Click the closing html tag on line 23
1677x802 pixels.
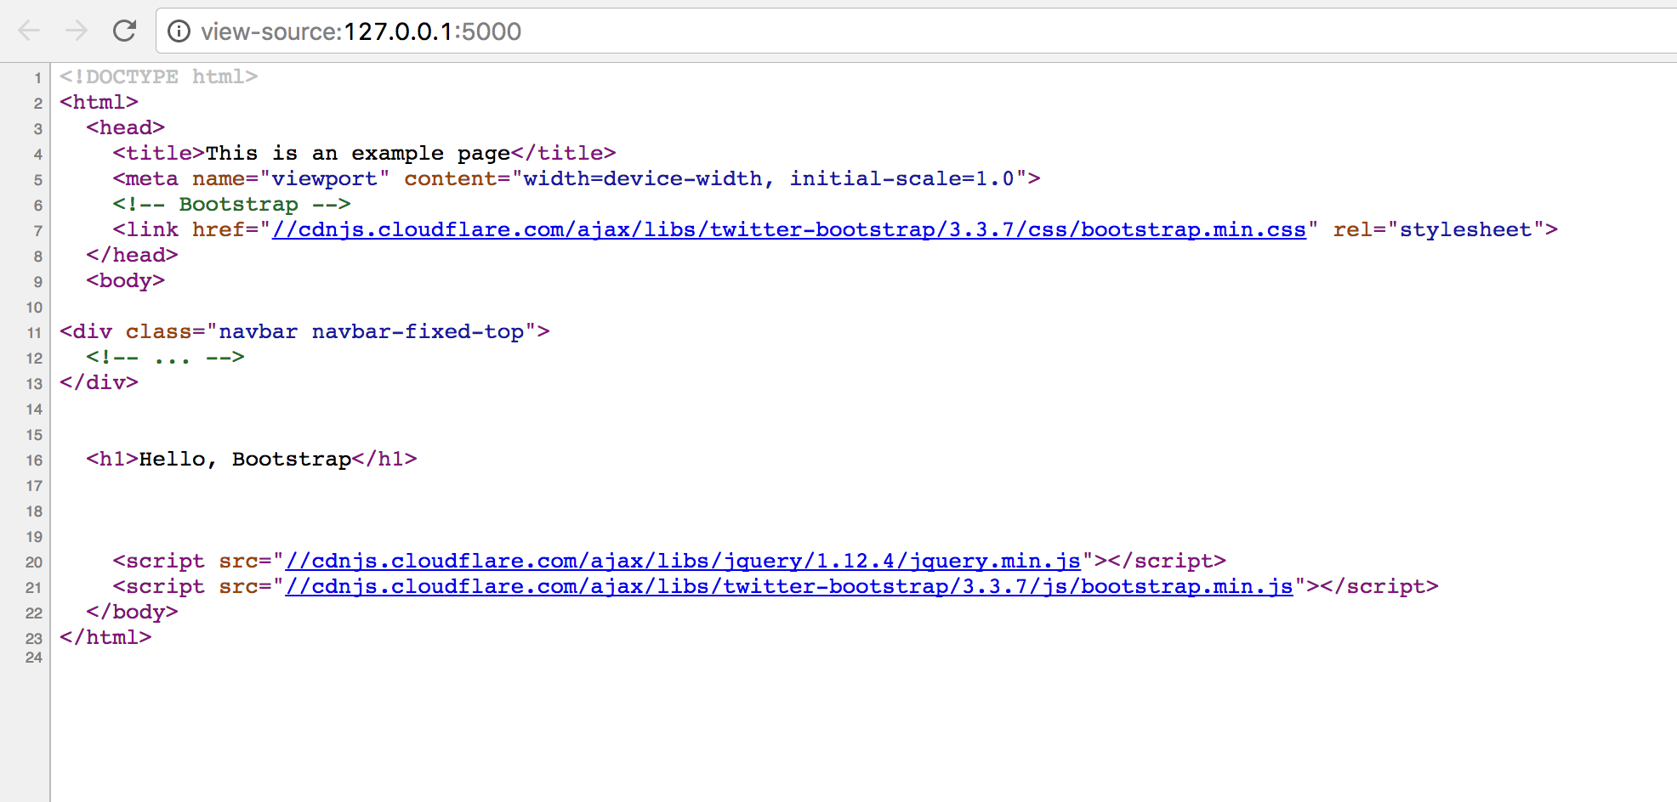(x=105, y=637)
